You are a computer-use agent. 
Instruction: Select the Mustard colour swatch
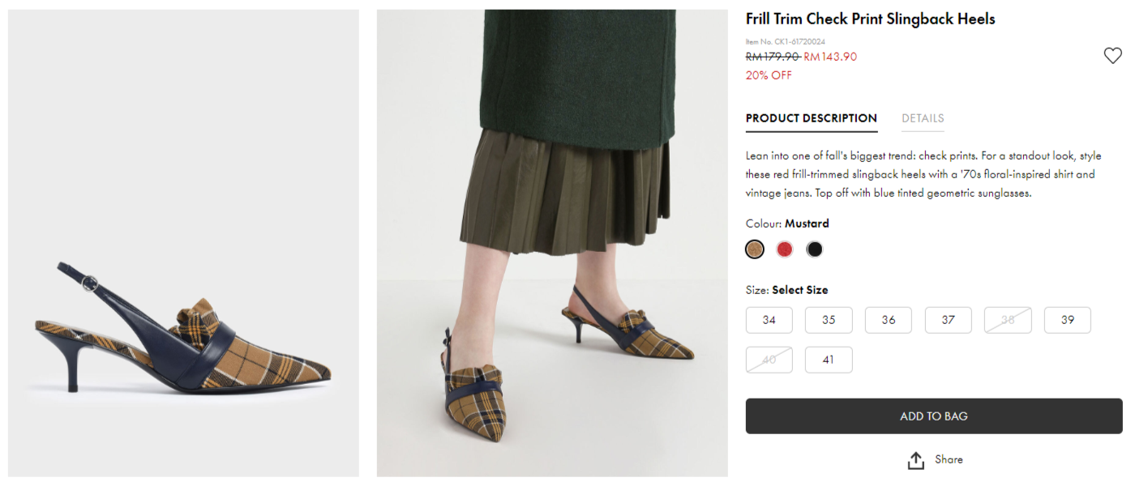tap(755, 249)
